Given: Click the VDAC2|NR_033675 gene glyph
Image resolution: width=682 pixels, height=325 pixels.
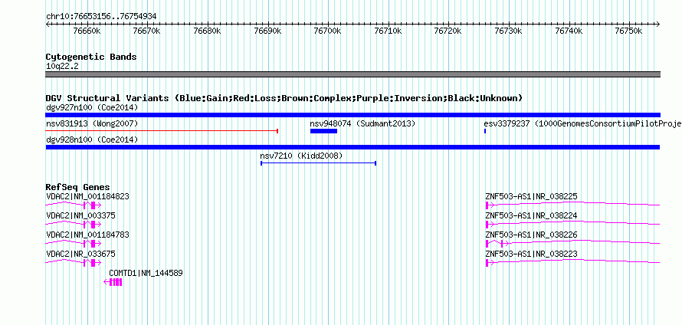Looking at the screenshot, I should click(x=73, y=262).
